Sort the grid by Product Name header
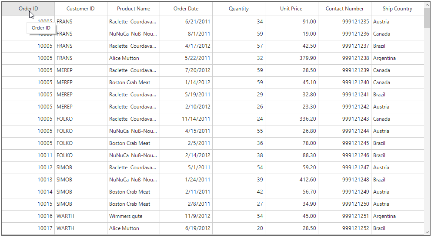Screen dimensions: 431x237 (x=134, y=9)
